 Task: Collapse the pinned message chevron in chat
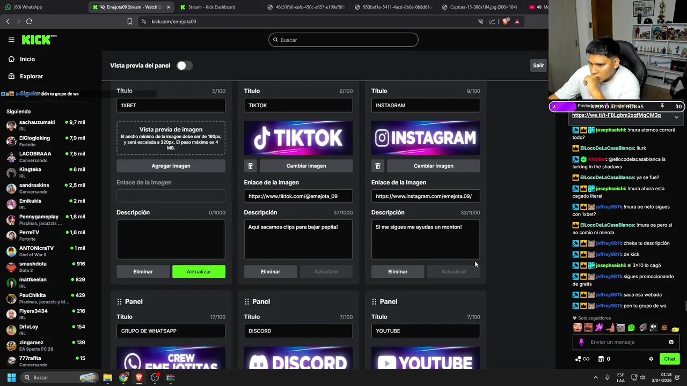coord(676,117)
